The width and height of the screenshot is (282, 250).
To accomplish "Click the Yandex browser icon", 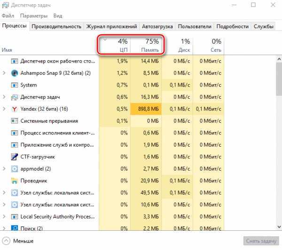I will tap(15, 109).
